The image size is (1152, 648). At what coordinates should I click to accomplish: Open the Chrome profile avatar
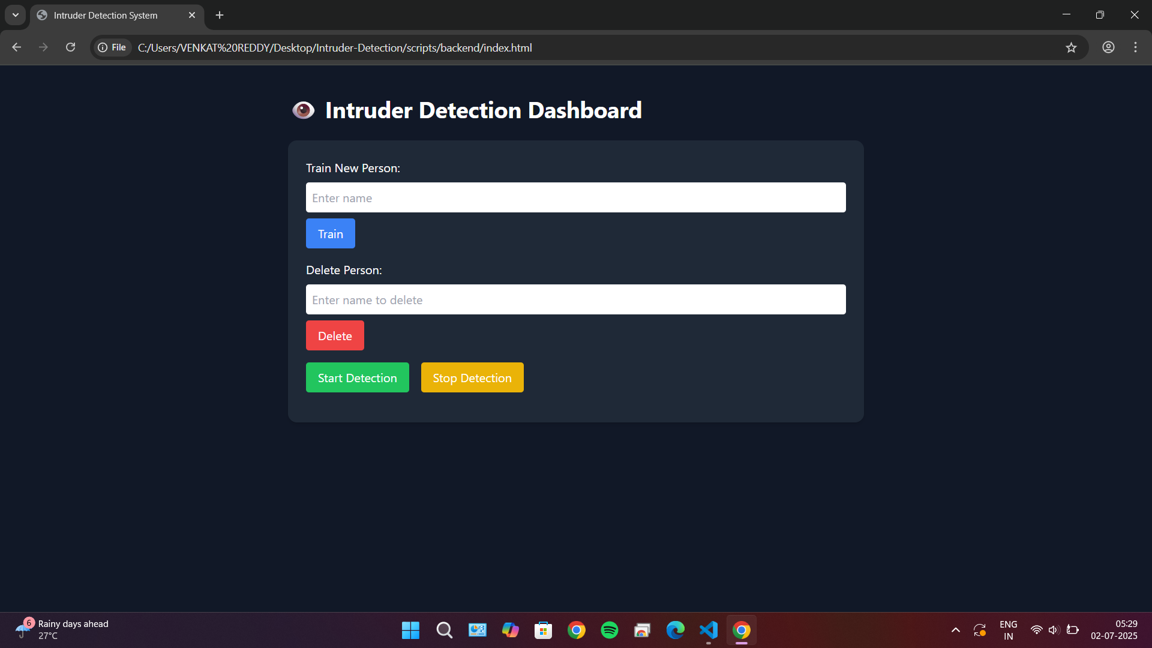tap(1108, 47)
